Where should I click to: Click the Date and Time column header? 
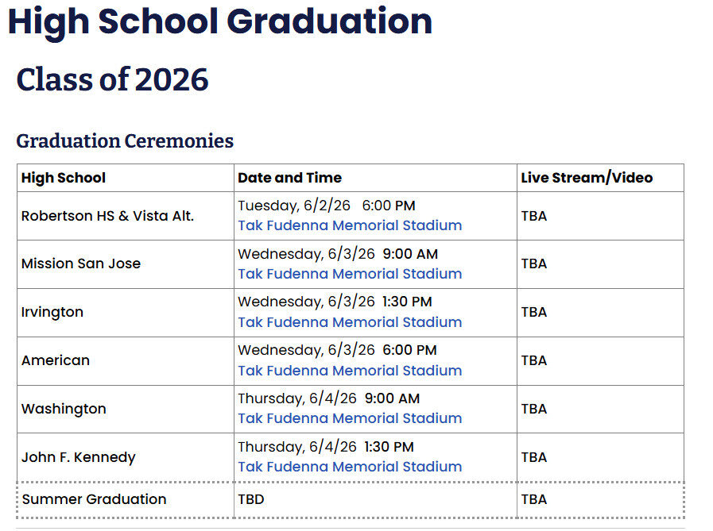289,178
